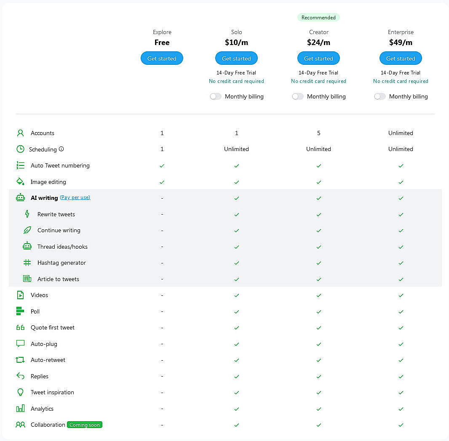
Task: Click the Replies arrow icon
Action: point(20,376)
